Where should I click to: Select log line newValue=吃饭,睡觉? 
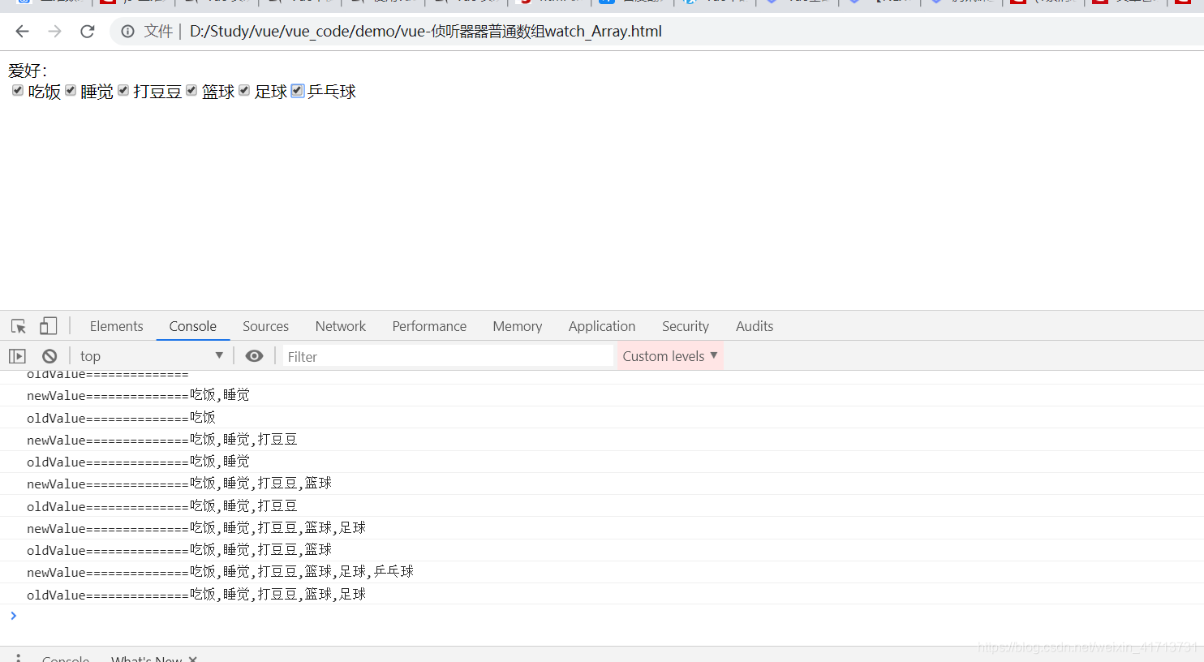point(602,395)
